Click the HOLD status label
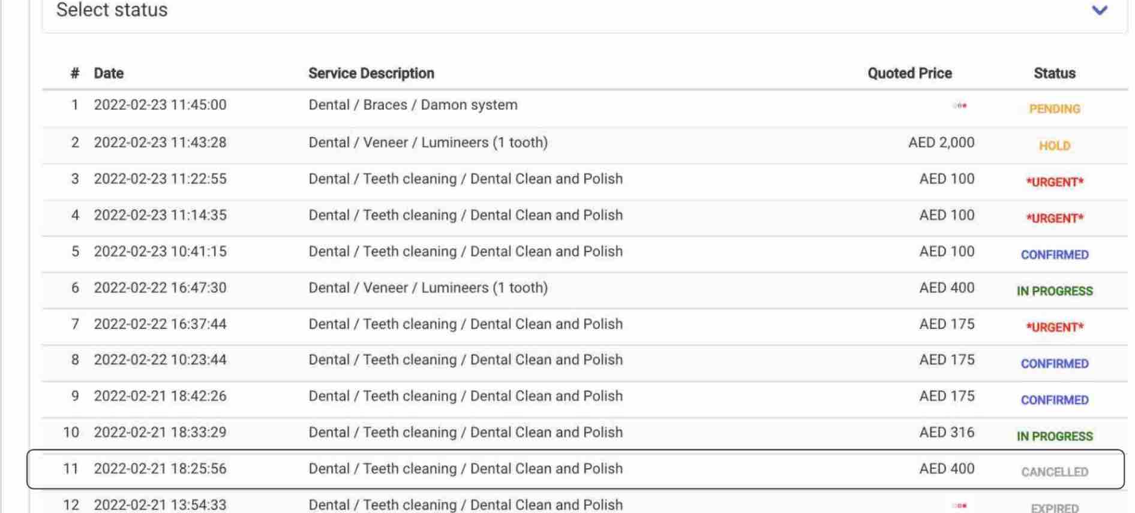Image resolution: width=1135 pixels, height=513 pixels. (x=1055, y=146)
